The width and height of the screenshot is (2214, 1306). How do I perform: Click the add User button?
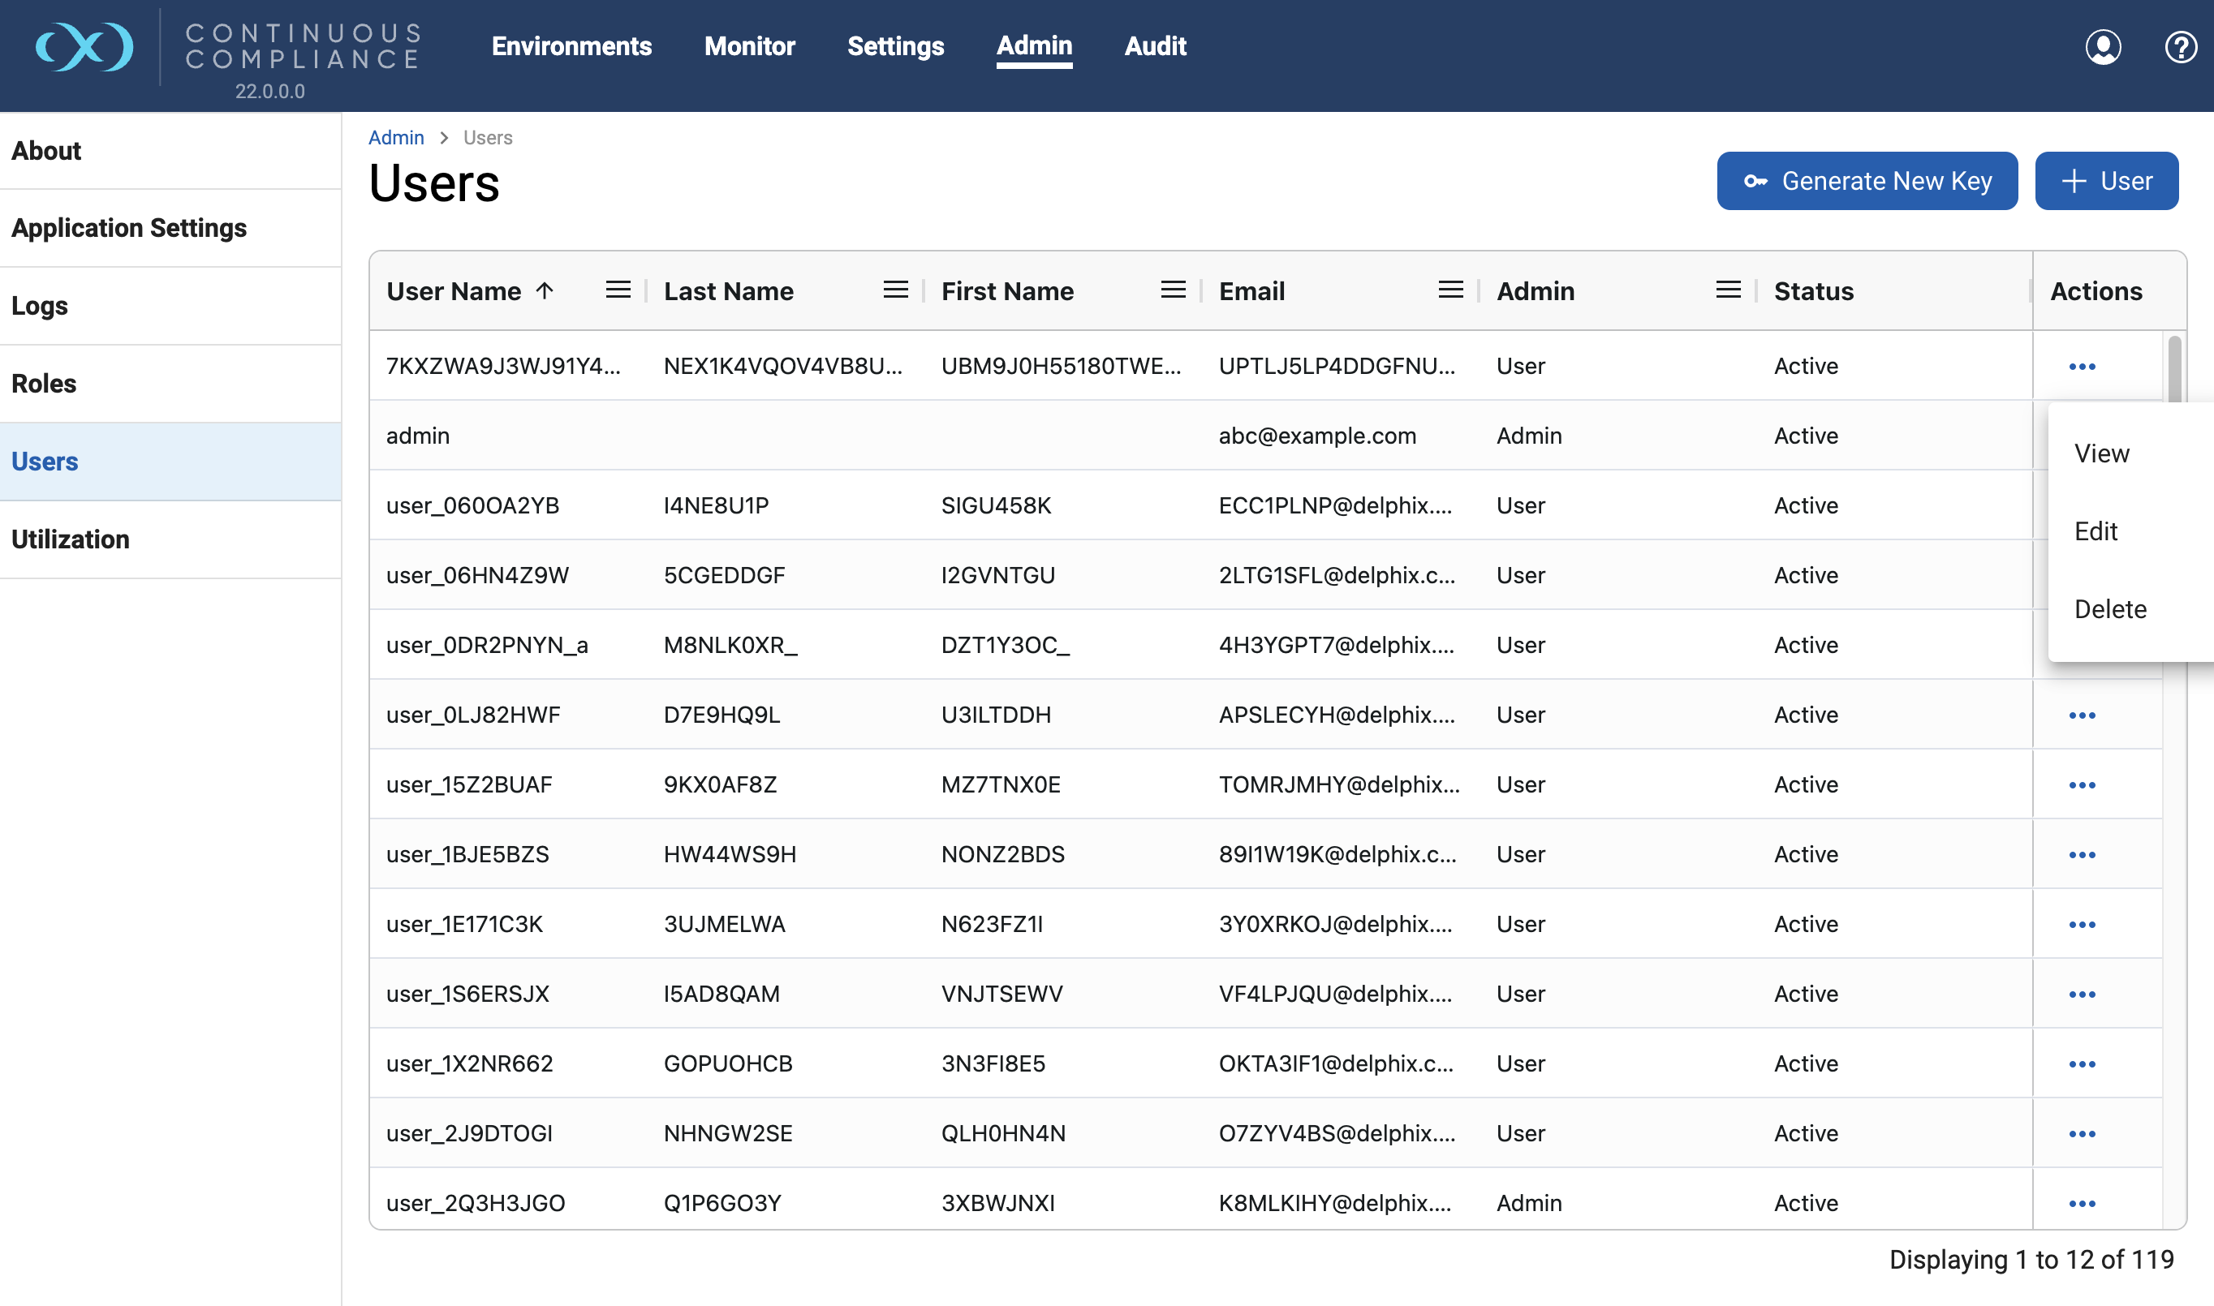pyautogui.click(x=2106, y=181)
